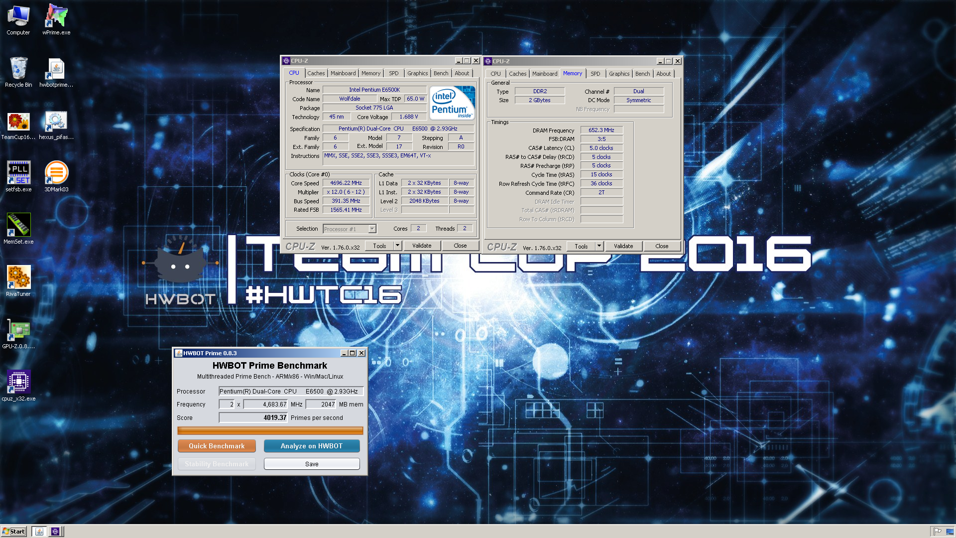Click the display icon in system tray

950,532
